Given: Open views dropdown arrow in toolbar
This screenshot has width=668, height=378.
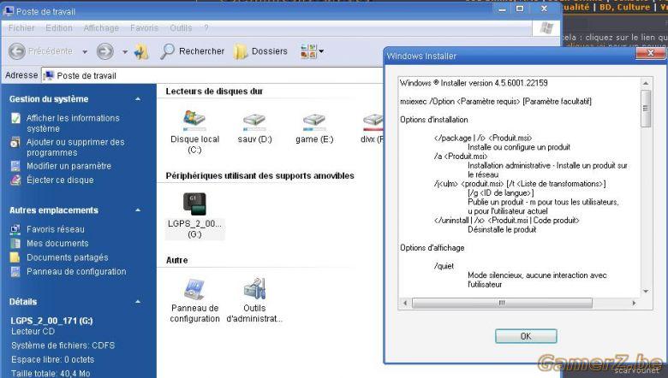Looking at the screenshot, I should click(321, 51).
